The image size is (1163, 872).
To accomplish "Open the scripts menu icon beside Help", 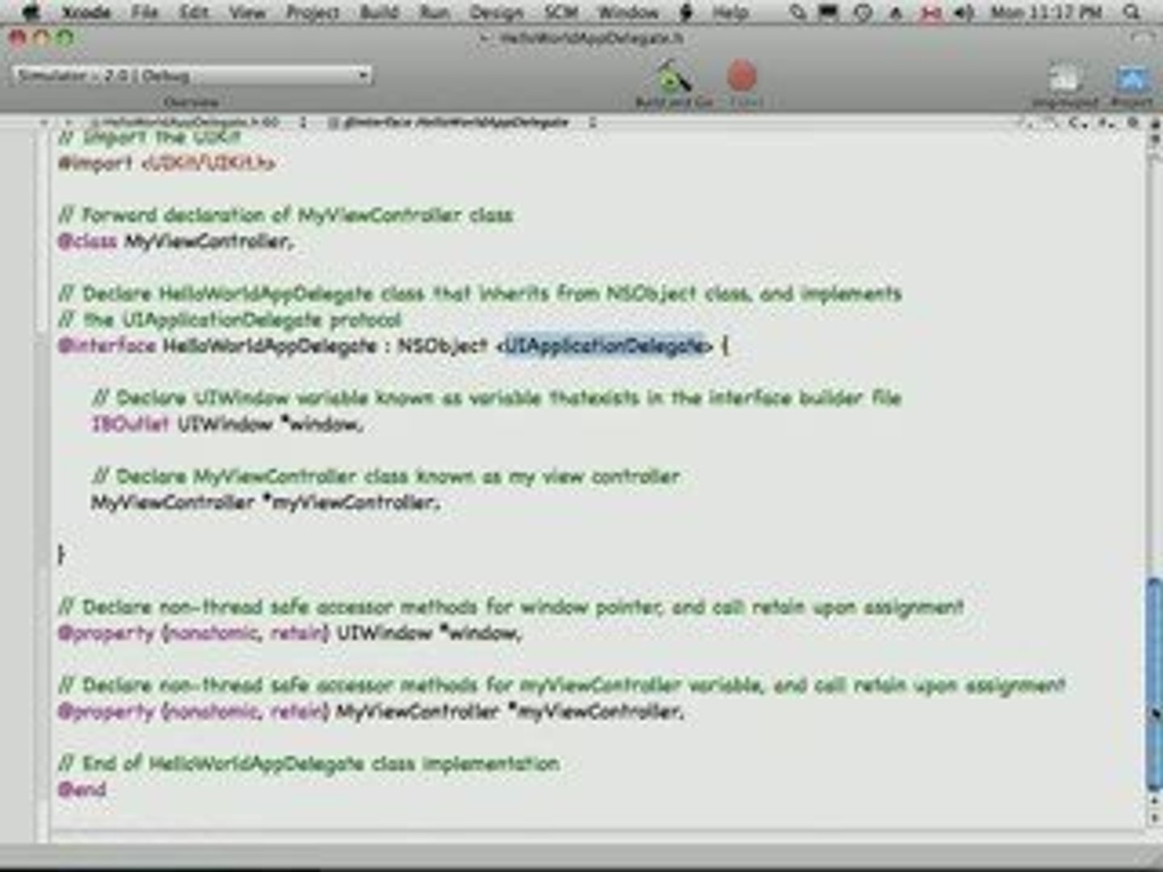I will tap(687, 12).
